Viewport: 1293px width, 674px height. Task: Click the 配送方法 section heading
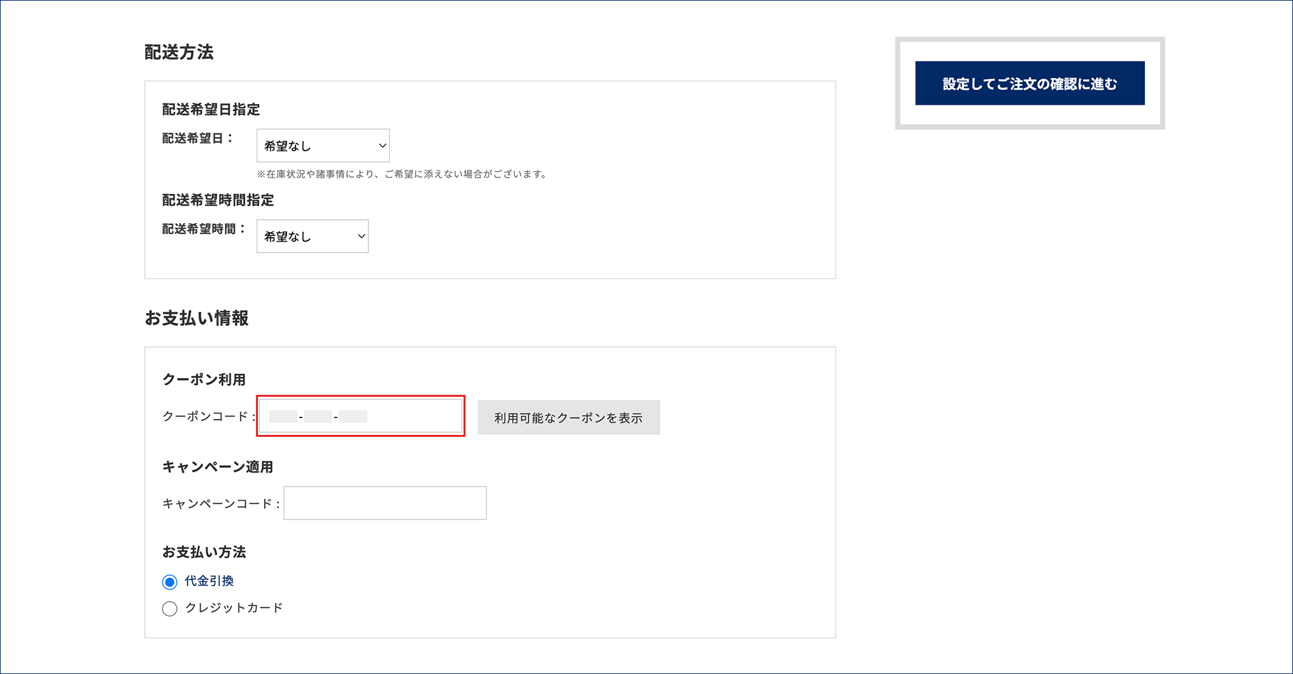point(179,52)
